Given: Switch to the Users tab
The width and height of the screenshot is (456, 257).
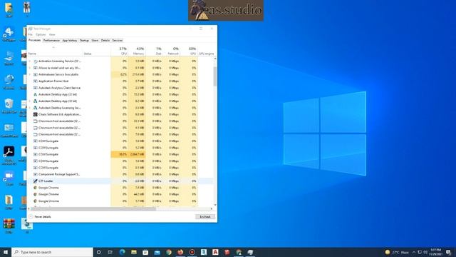Looking at the screenshot, I should point(95,41).
